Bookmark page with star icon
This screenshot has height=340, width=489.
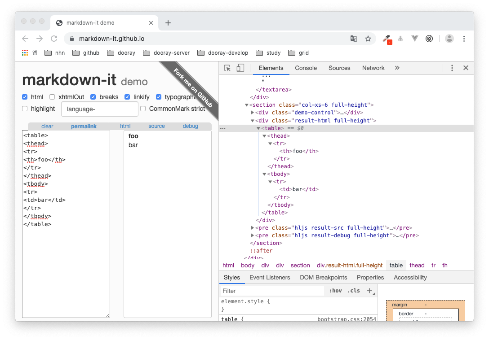368,39
